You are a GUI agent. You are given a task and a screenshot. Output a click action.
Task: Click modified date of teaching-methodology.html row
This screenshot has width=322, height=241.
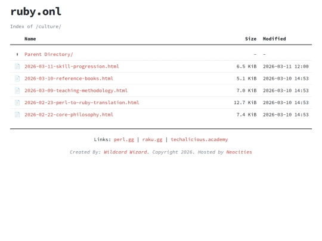coord(286,90)
